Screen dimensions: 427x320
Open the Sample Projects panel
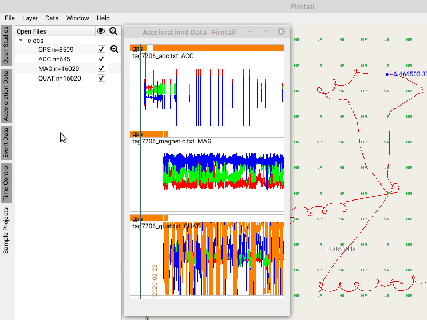6,219
